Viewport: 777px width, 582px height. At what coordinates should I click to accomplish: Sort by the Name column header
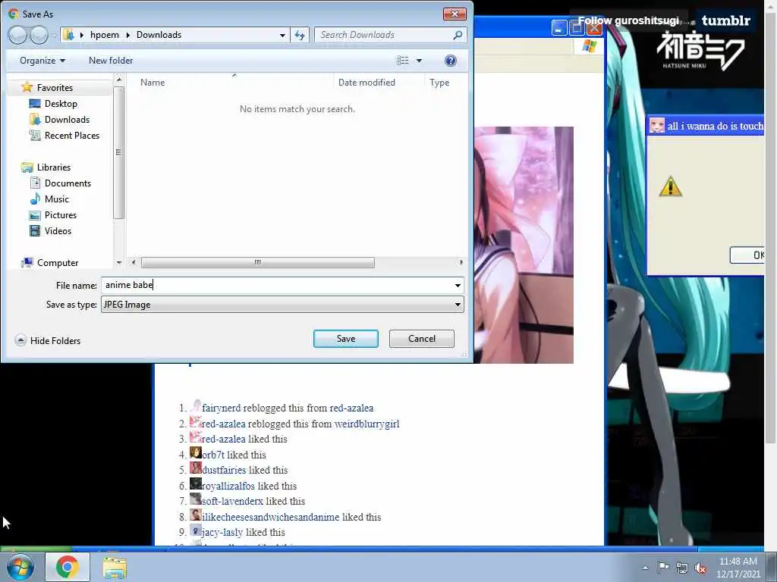tap(152, 83)
